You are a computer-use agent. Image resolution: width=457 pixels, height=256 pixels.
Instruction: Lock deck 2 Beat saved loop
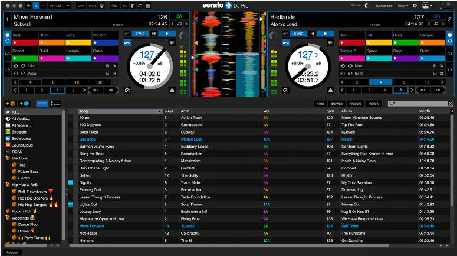click(x=434, y=74)
